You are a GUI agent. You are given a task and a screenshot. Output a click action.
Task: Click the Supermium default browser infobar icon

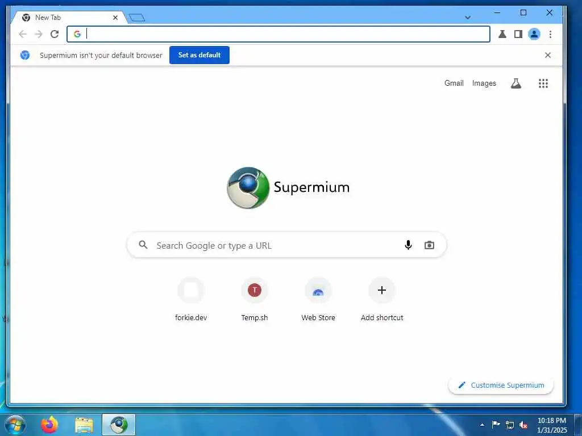[25, 55]
